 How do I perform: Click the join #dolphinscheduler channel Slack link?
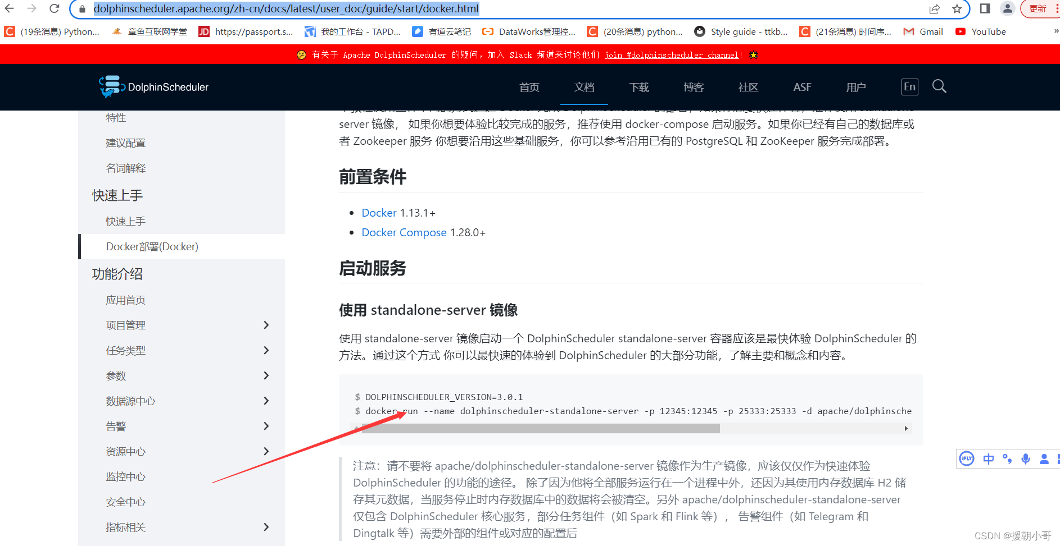[672, 55]
